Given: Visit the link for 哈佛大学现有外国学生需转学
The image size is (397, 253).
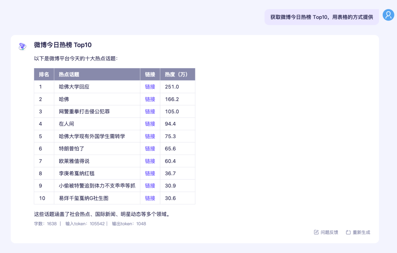Looking at the screenshot, I should [150, 136].
